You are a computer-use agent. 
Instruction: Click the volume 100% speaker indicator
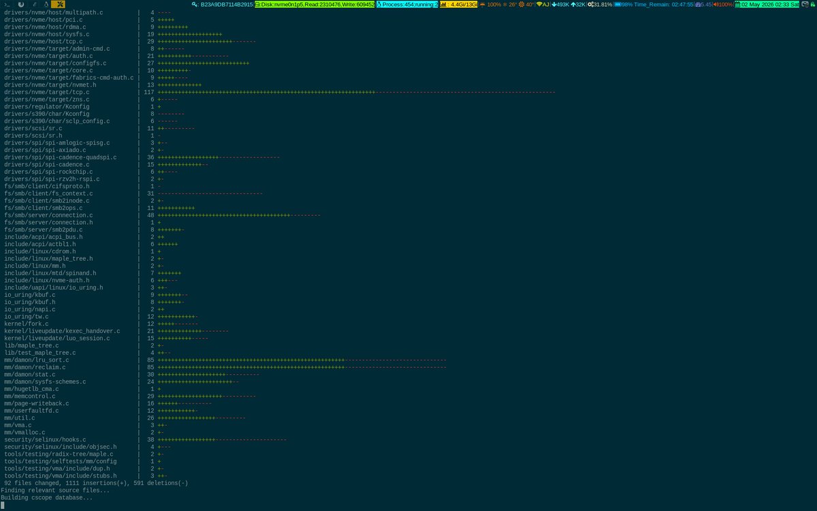click(x=723, y=4)
